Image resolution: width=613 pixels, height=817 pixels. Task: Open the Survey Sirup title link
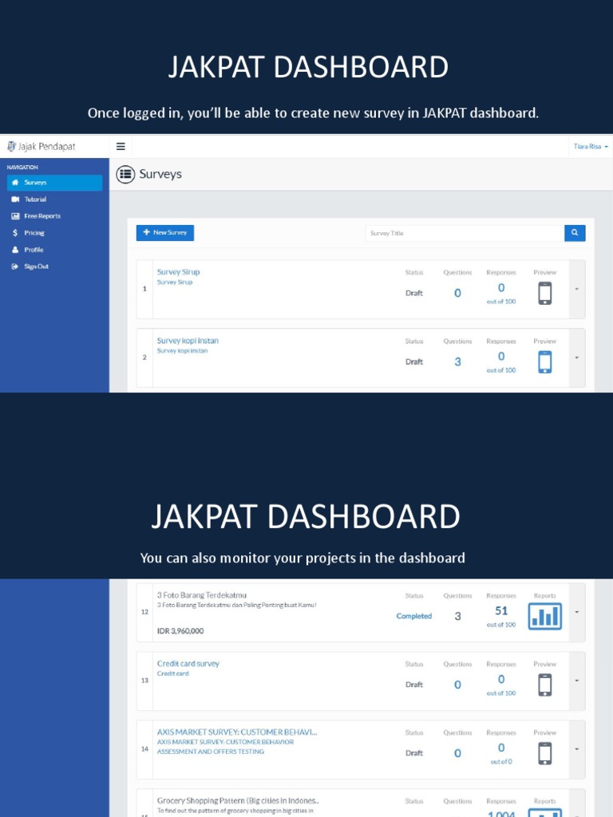tap(178, 272)
